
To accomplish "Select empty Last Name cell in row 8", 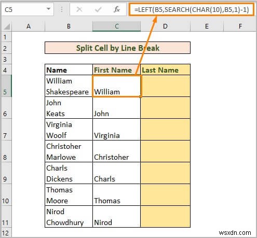I will pos(165,151).
